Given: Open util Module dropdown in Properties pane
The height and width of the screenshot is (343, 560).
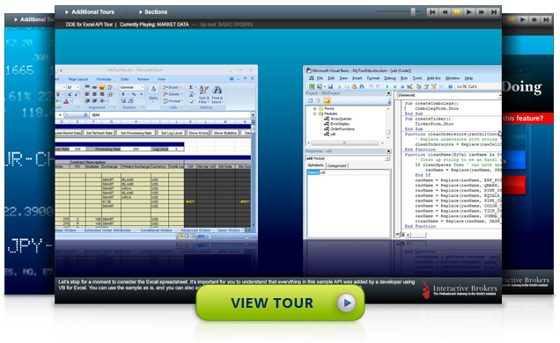Looking at the screenshot, I should [x=387, y=158].
